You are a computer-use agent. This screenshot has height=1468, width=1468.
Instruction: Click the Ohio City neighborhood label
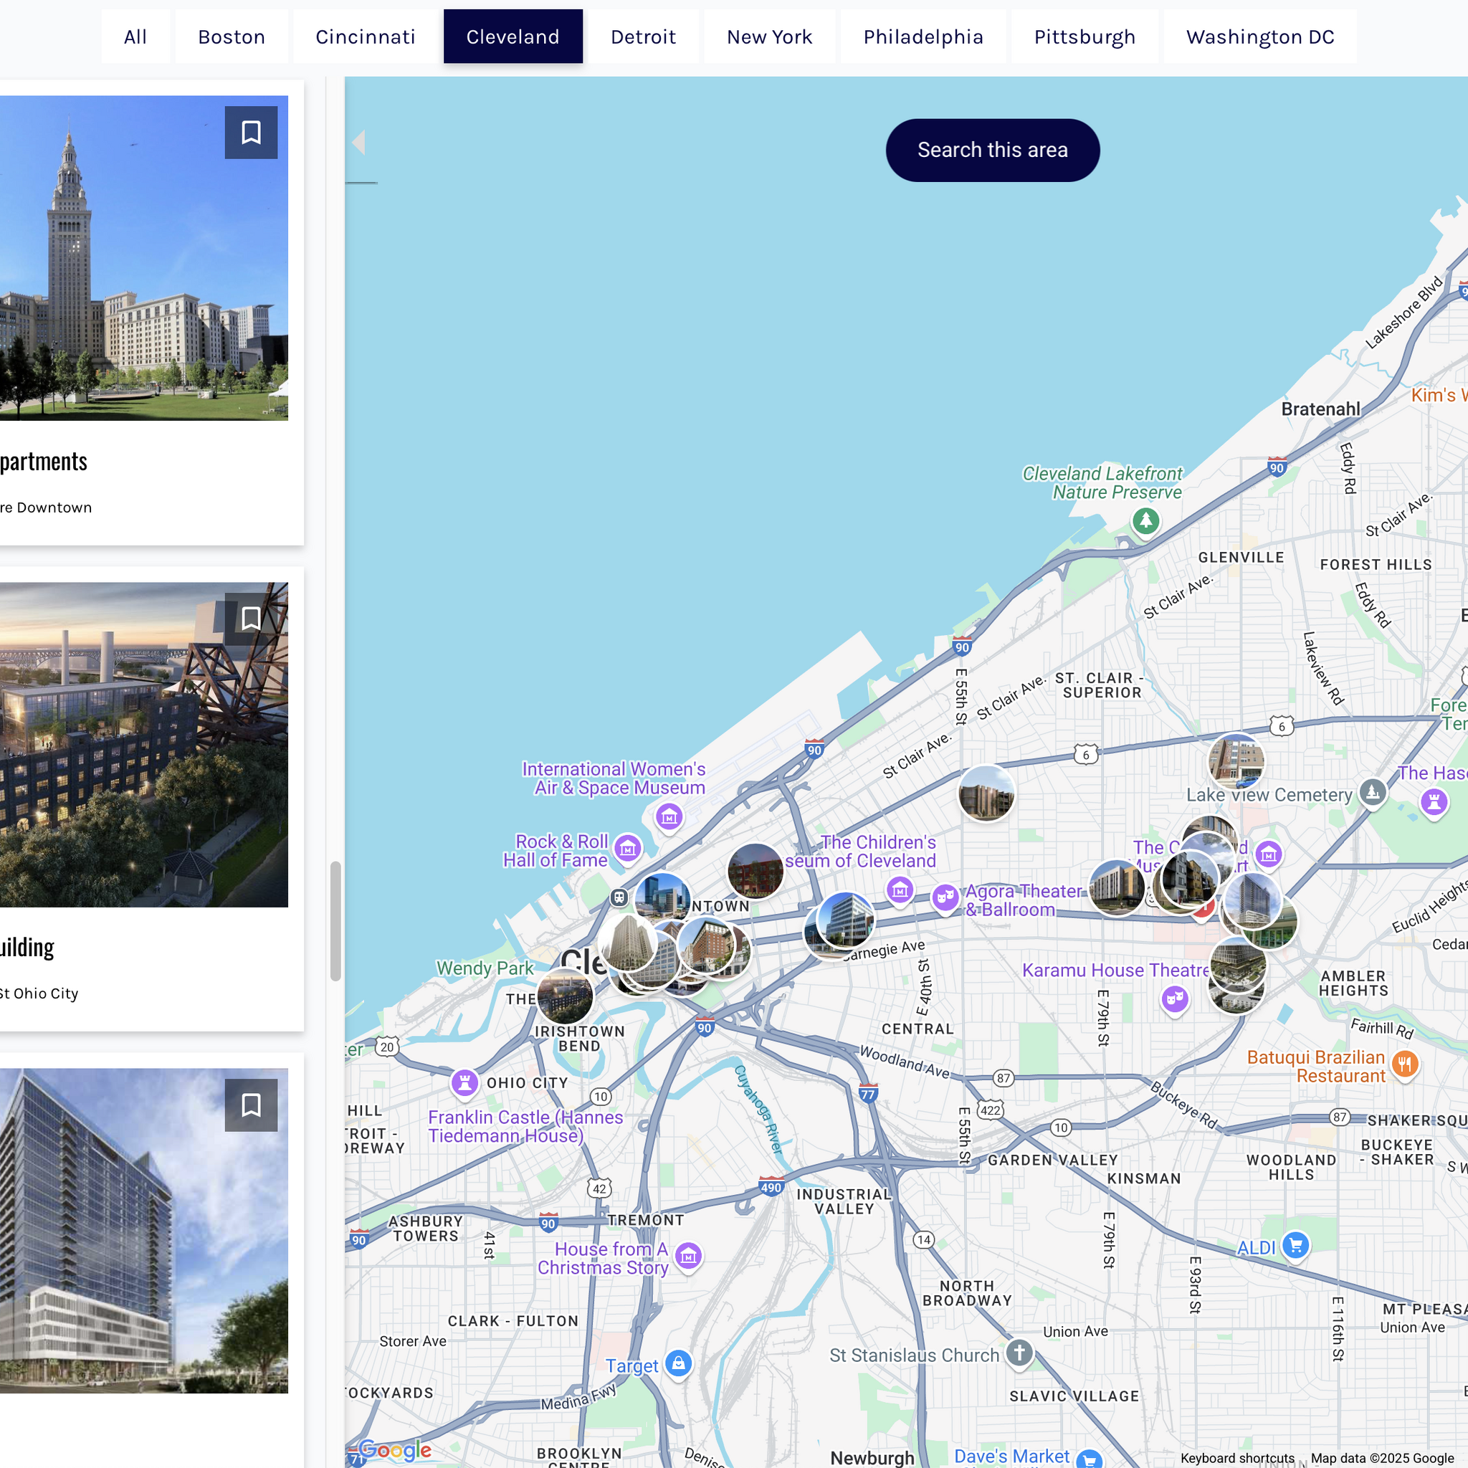pyautogui.click(x=528, y=1083)
